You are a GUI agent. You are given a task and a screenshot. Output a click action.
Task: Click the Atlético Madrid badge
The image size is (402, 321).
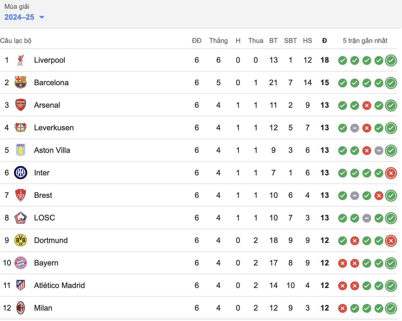21,285
